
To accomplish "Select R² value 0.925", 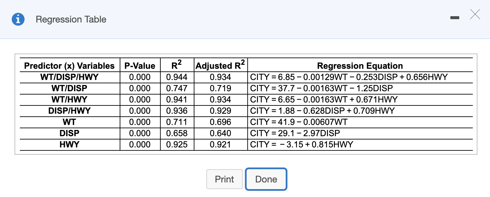I will (177, 144).
